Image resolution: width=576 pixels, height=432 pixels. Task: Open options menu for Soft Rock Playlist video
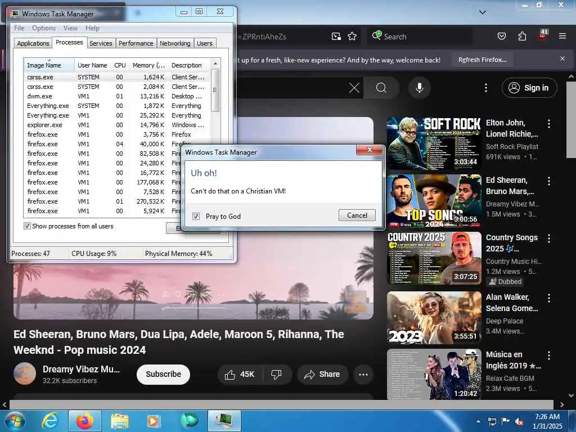point(549,124)
